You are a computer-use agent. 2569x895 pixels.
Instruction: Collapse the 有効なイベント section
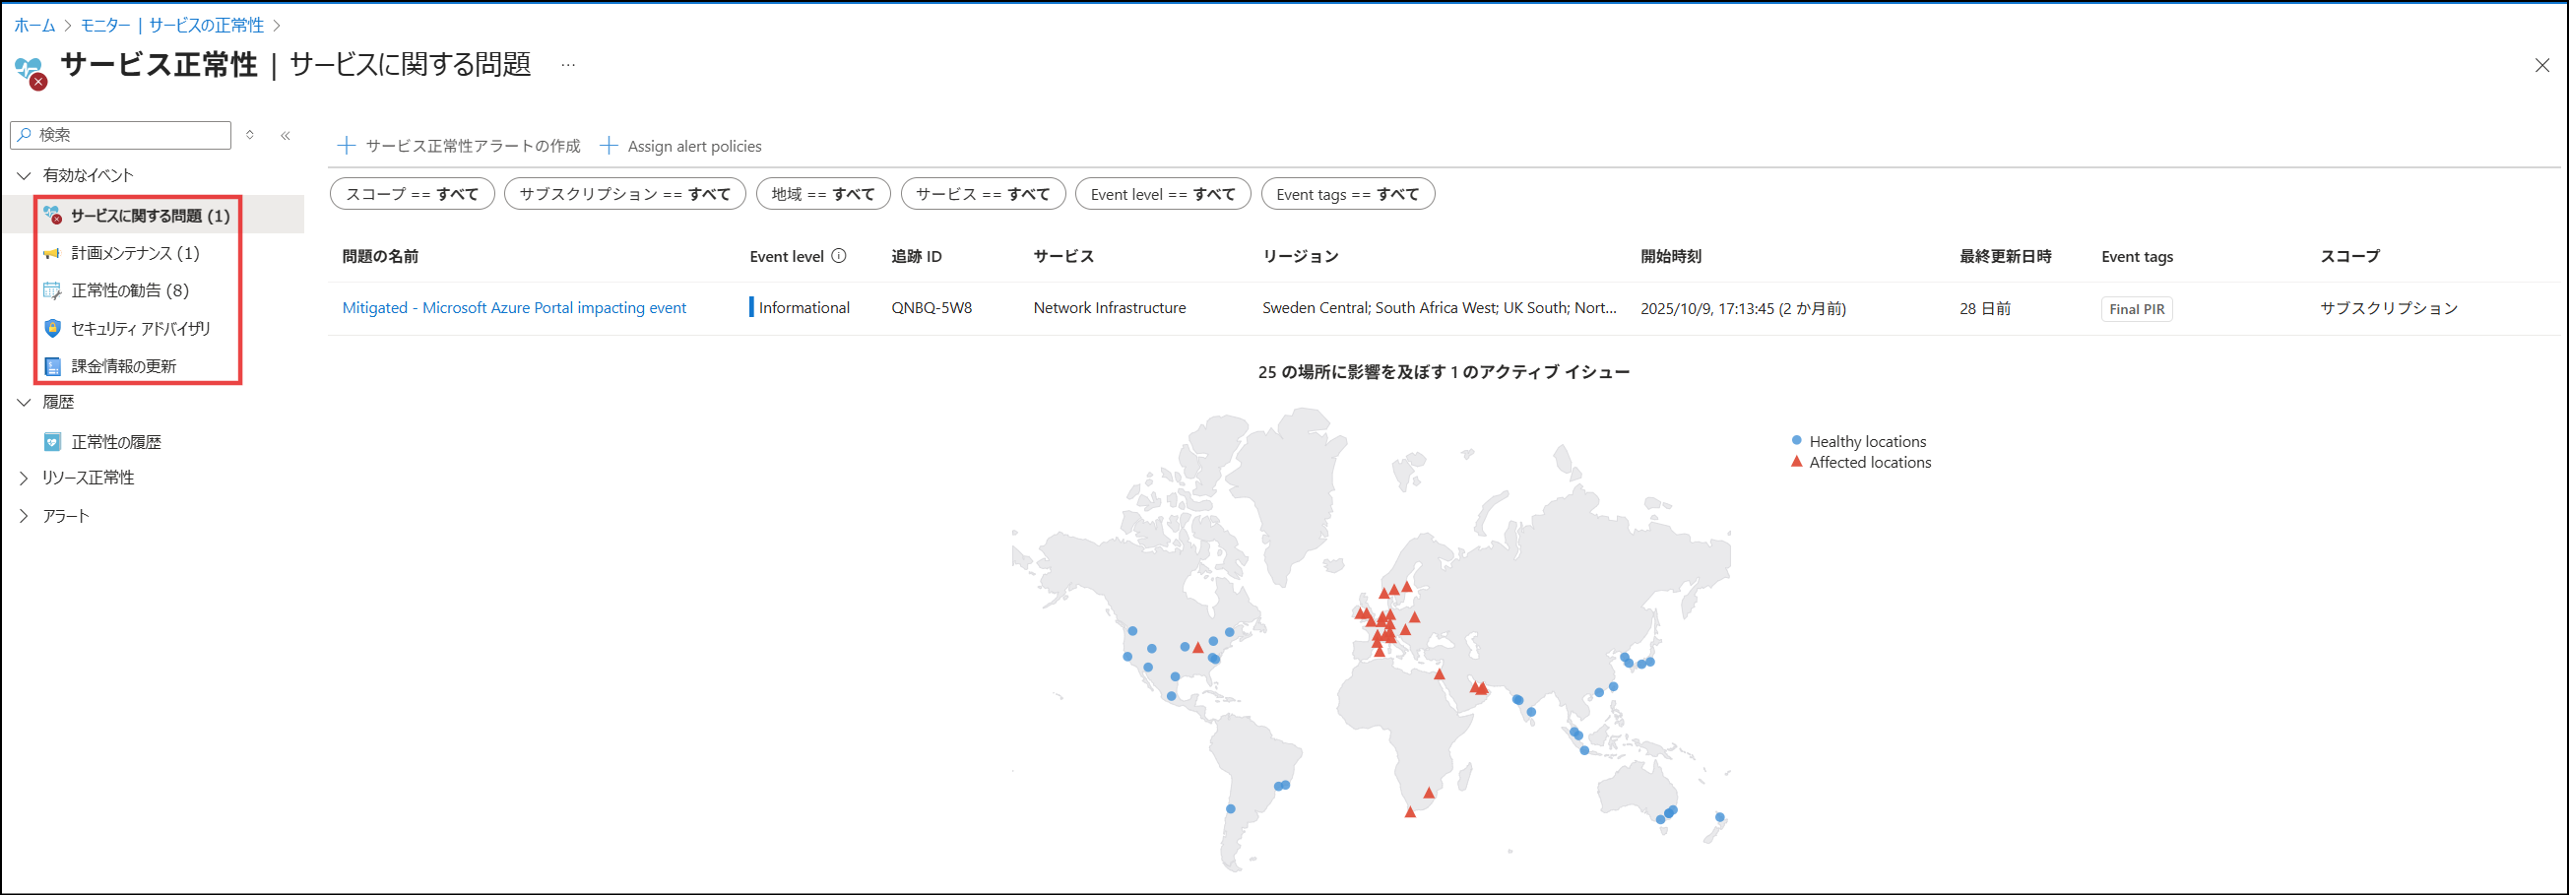pyautogui.click(x=24, y=175)
